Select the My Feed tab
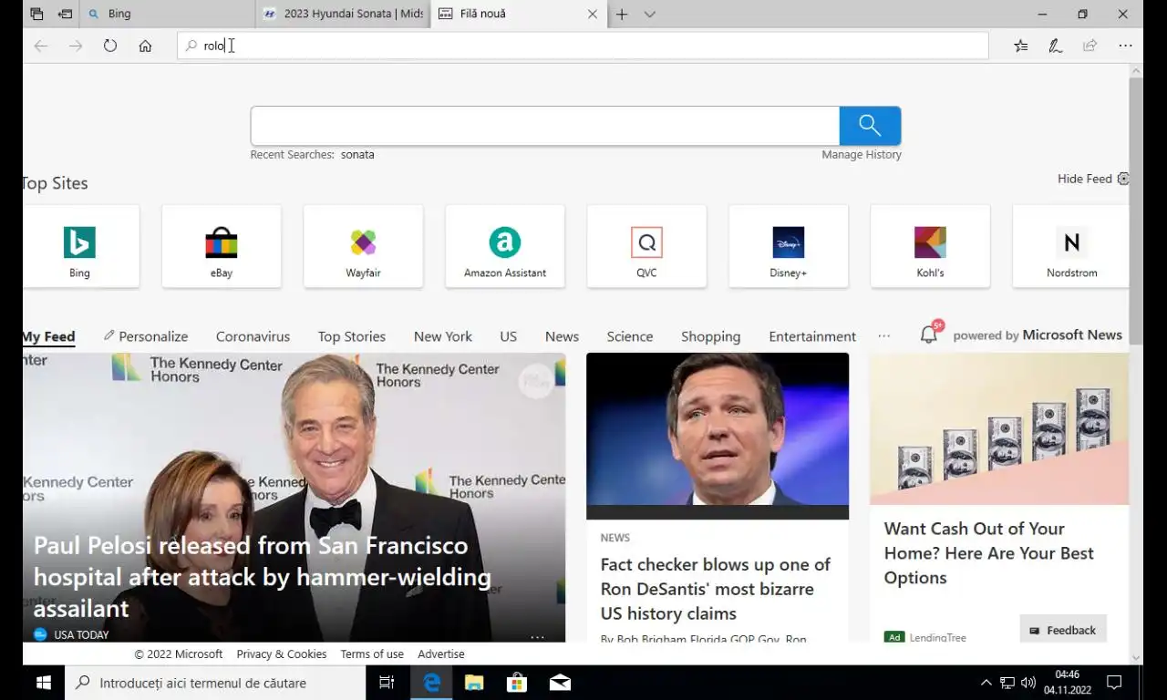1167x700 pixels. (x=48, y=336)
